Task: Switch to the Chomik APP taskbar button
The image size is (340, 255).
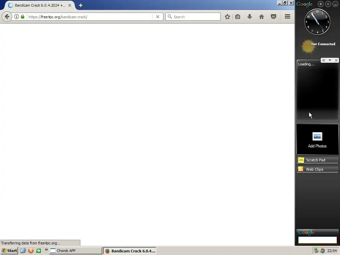Action: click(75, 251)
